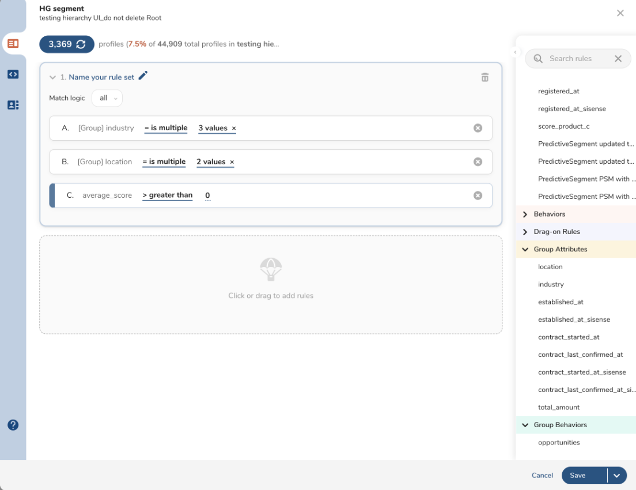Open the code view sidebar icon
This screenshot has height=490, width=636.
pos(13,74)
